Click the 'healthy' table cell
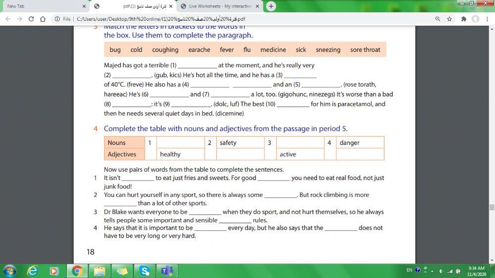The height and width of the screenshot is (278, 495). [181, 154]
